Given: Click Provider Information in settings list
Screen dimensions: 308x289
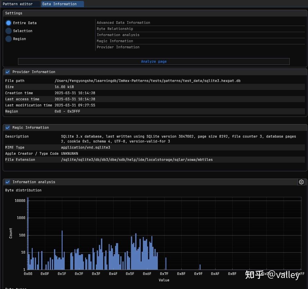Looking at the screenshot, I should click(x=118, y=47).
